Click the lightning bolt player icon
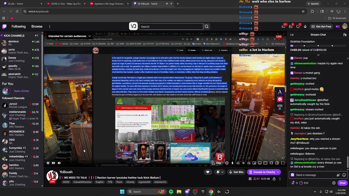Viewport: 349px width, 196px height. pyautogui.click(x=232, y=163)
